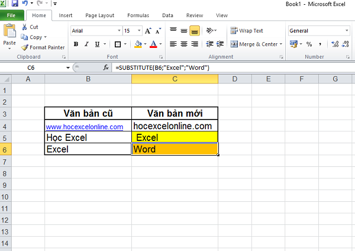Image resolution: width=355 pixels, height=251 pixels.
Task: Toggle Wrap Text
Action: pos(247,31)
